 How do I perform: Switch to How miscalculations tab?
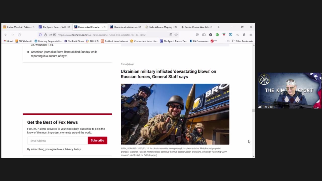(x=126, y=27)
